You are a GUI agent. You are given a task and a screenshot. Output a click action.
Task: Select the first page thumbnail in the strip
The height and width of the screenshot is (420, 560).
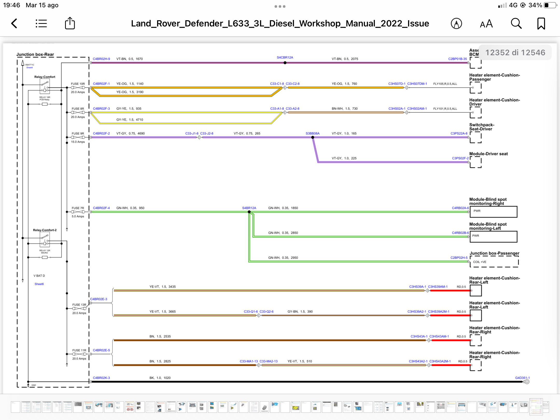(x=16, y=407)
